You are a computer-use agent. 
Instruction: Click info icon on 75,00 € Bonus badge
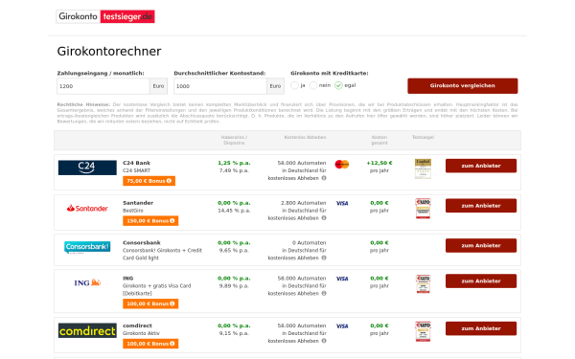[169, 181]
